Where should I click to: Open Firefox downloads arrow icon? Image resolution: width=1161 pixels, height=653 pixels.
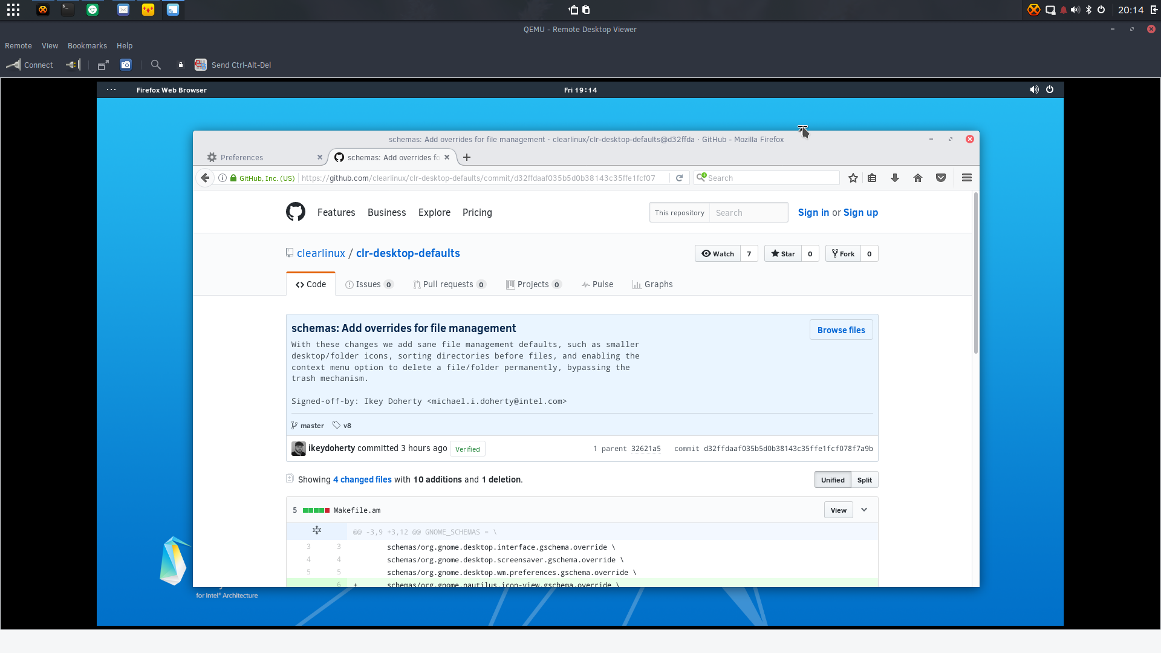pyautogui.click(x=895, y=178)
